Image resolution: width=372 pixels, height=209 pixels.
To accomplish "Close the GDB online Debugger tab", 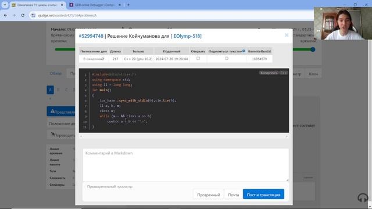I will pyautogui.click(x=120, y=5).
